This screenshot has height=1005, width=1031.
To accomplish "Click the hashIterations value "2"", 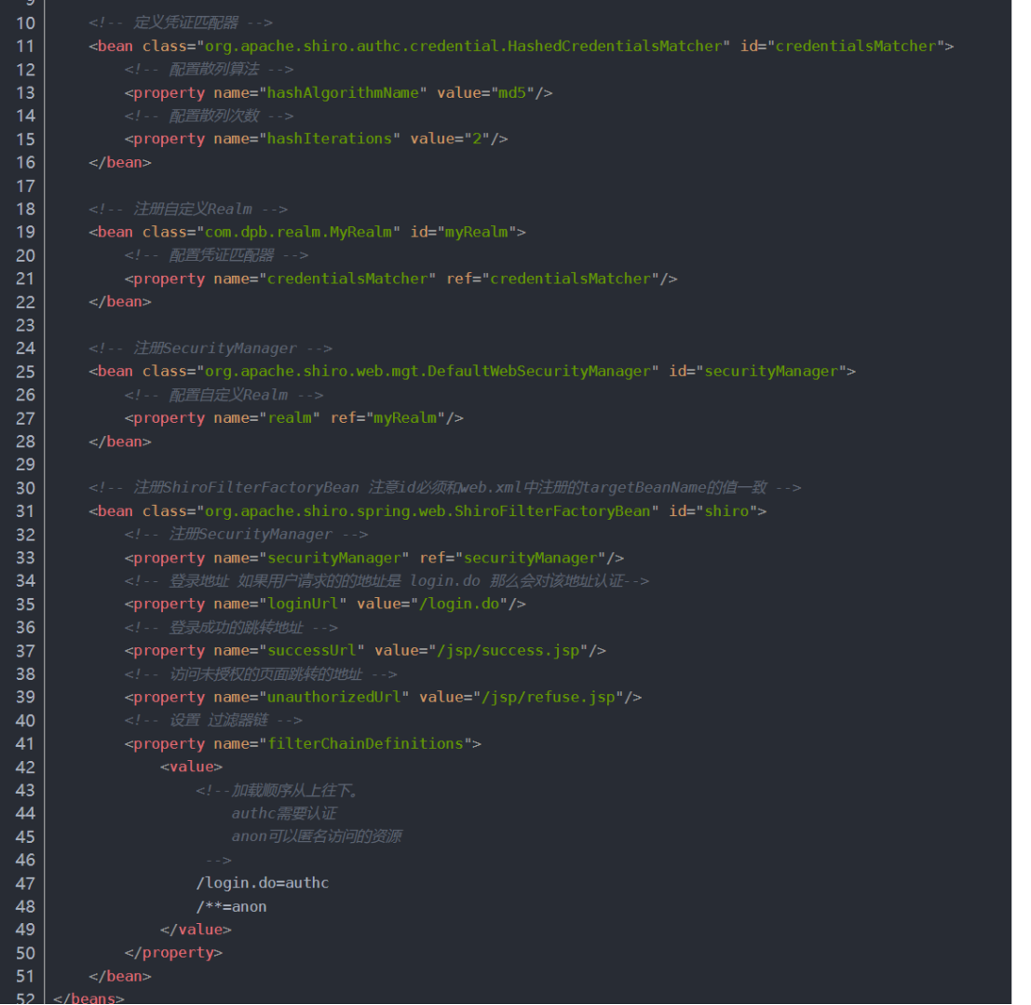I will 477,139.
